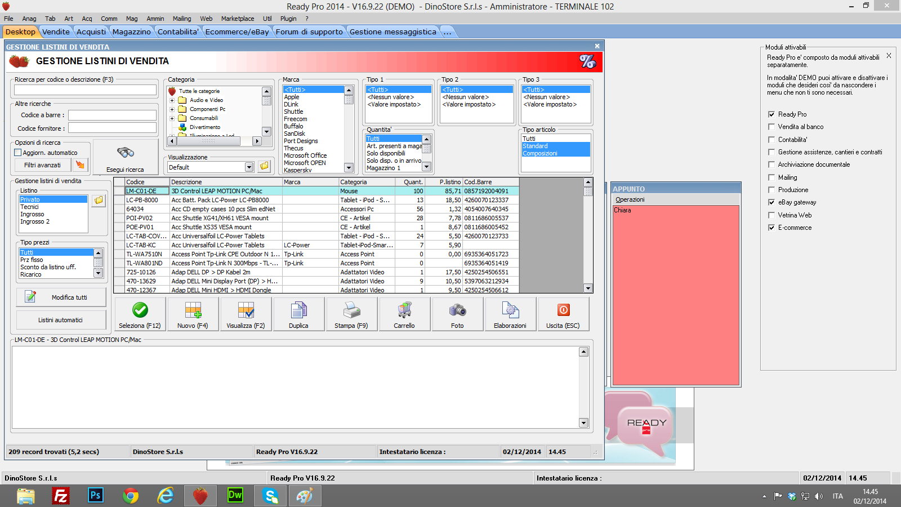901x507 pixels.
Task: Open Google Chrome from the taskbar
Action: pos(131,496)
